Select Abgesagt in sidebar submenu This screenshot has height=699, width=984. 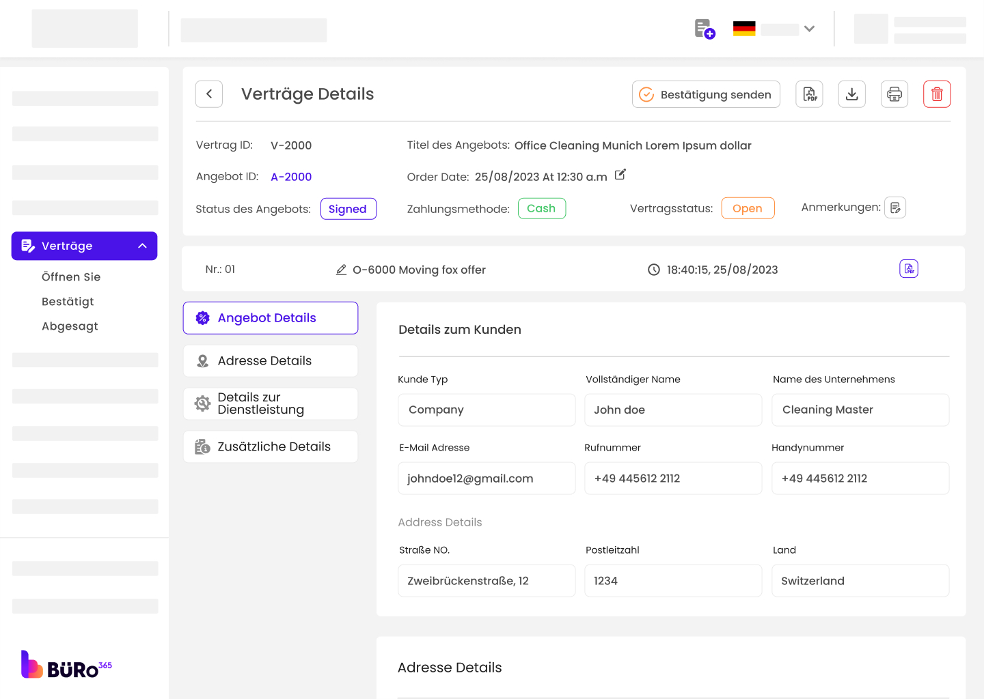click(x=70, y=326)
